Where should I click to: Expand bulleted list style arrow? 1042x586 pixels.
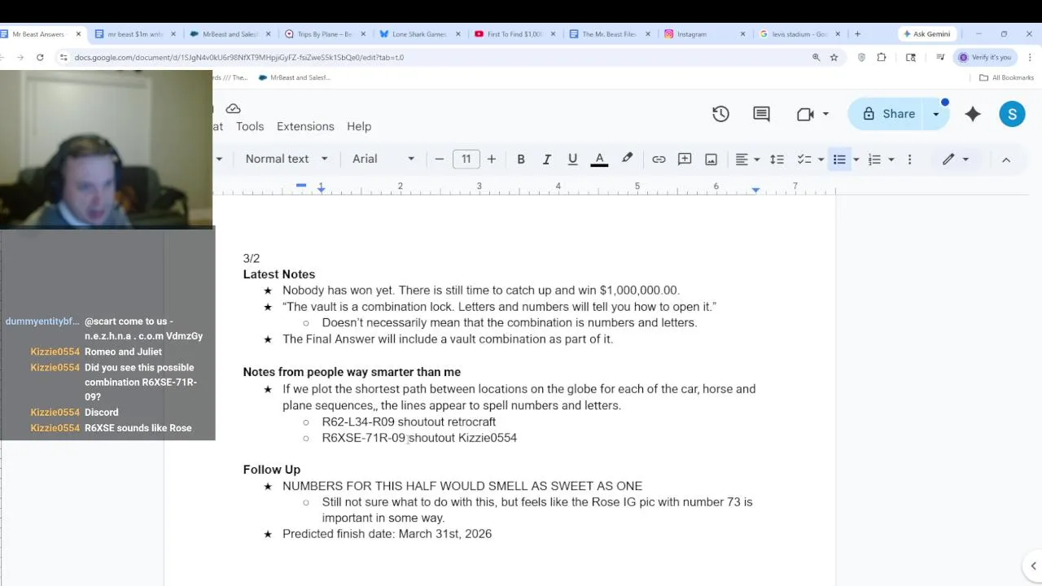(856, 159)
